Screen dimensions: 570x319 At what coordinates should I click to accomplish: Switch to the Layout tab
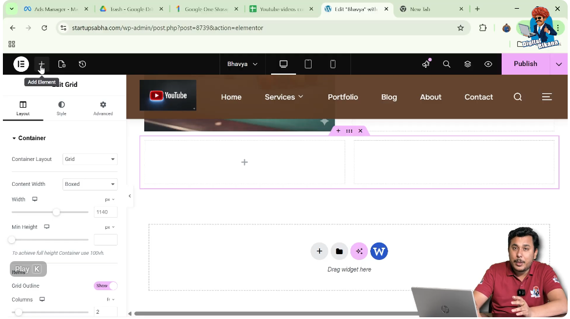pyautogui.click(x=23, y=108)
